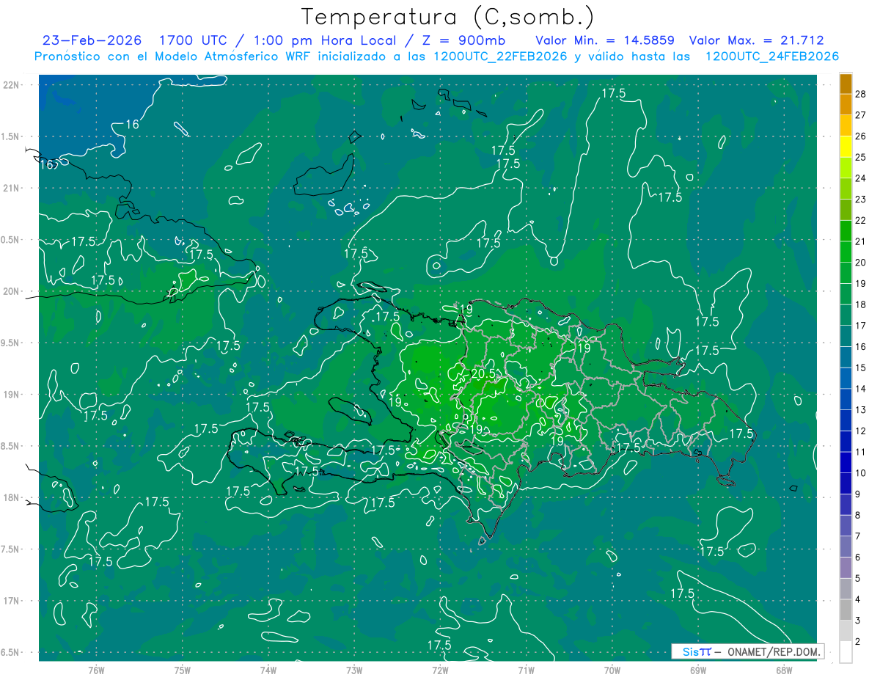The width and height of the screenshot is (880, 680).
Task: Click the title "Temperatura (C,somb.)"
Action: [448, 17]
